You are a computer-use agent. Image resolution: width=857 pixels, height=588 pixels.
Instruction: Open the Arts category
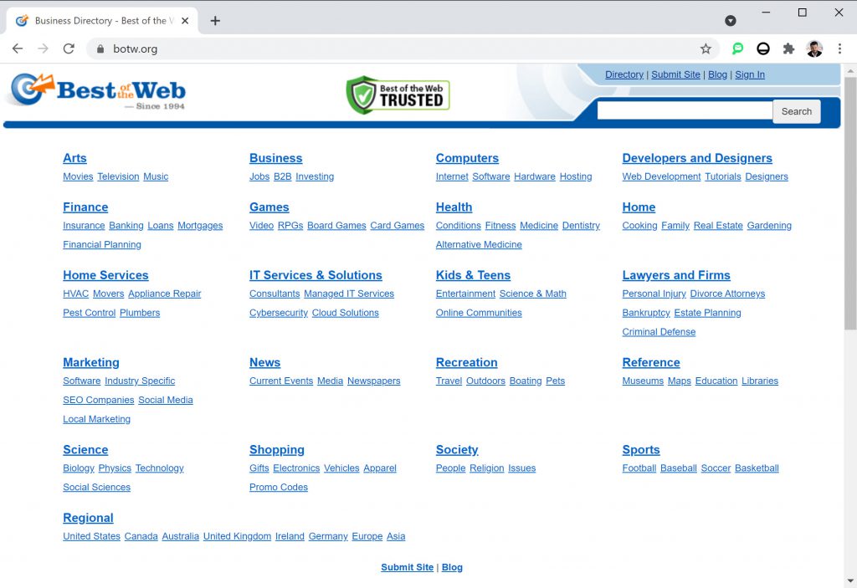(x=74, y=158)
